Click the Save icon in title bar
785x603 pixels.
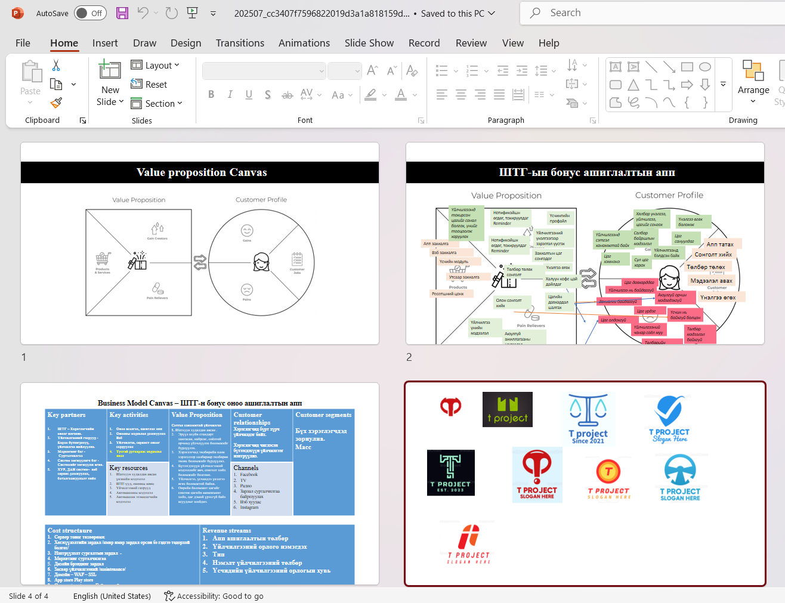(x=122, y=13)
